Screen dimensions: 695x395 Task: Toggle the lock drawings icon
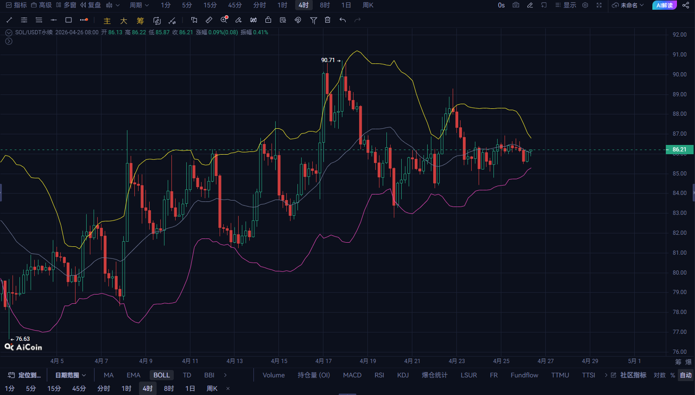click(x=268, y=20)
